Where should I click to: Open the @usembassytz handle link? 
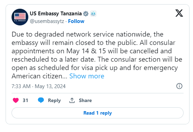[x=47, y=21]
